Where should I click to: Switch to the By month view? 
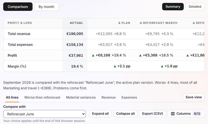(46, 7)
